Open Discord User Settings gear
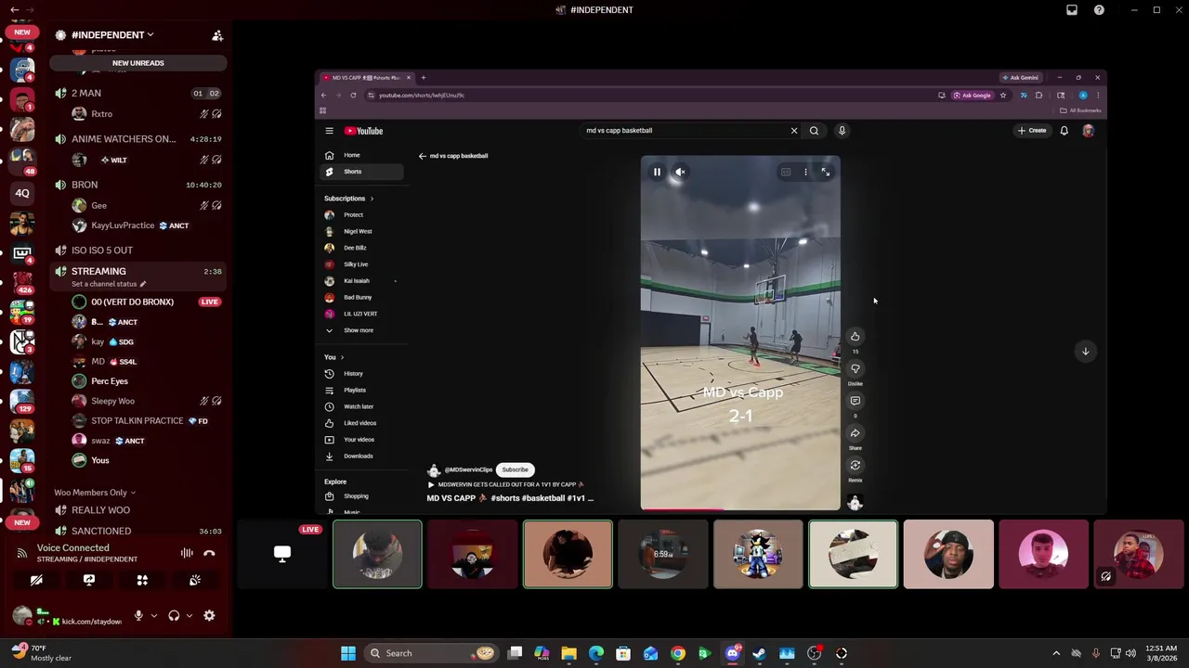This screenshot has width=1189, height=668. pyautogui.click(x=209, y=615)
